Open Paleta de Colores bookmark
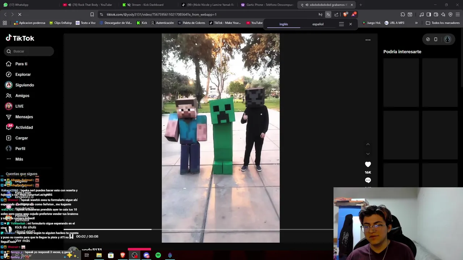Image resolution: width=463 pixels, height=260 pixels. click(x=191, y=23)
